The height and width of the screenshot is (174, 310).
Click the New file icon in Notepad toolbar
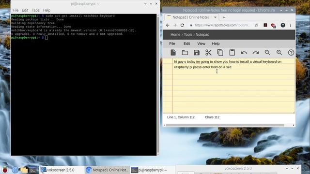[173, 53]
